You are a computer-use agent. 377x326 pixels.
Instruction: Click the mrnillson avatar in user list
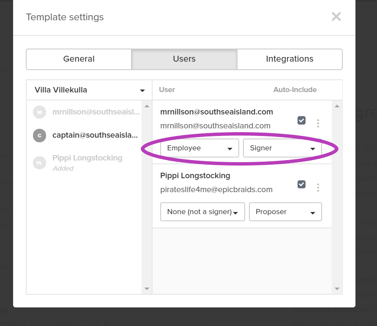39,112
